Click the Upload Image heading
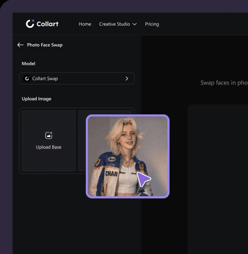Viewport: 248px width, 254px height. pos(37,99)
